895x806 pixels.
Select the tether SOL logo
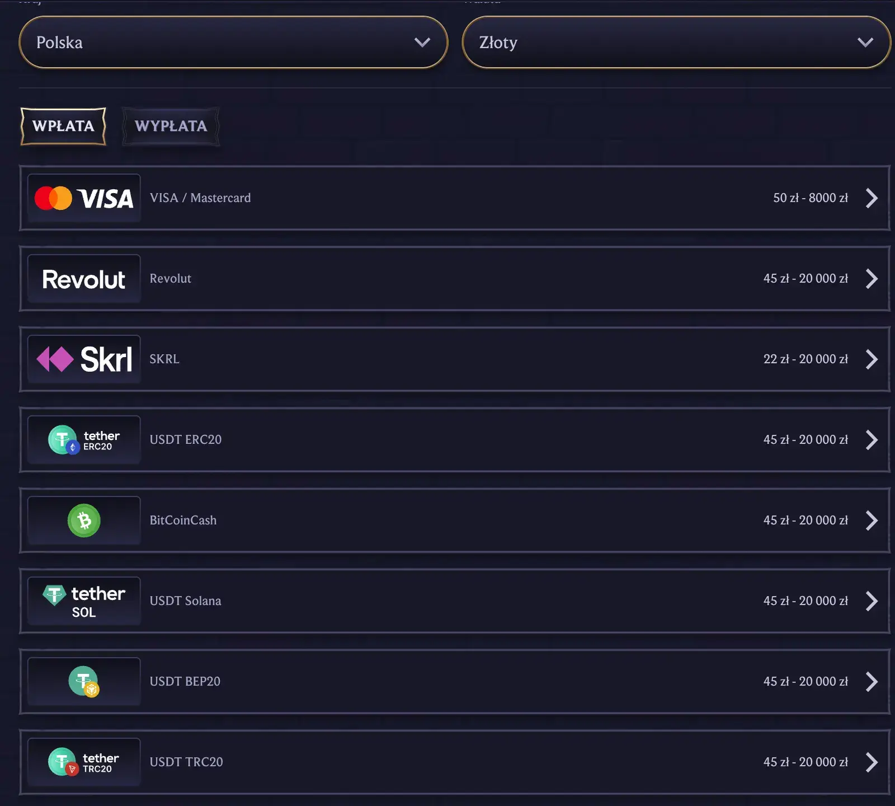(x=84, y=601)
